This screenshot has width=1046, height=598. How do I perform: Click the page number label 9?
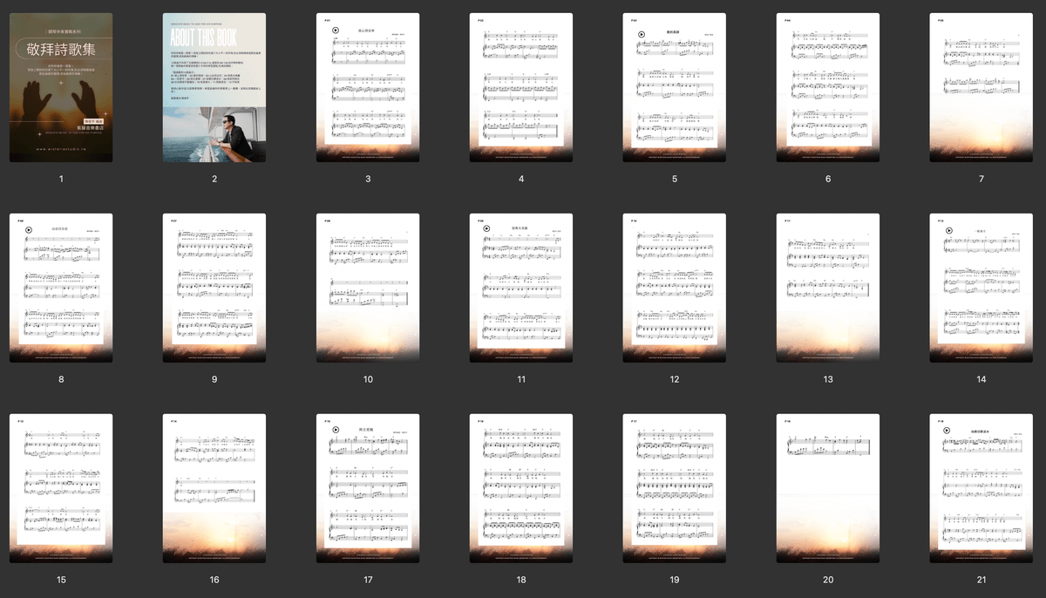214,379
